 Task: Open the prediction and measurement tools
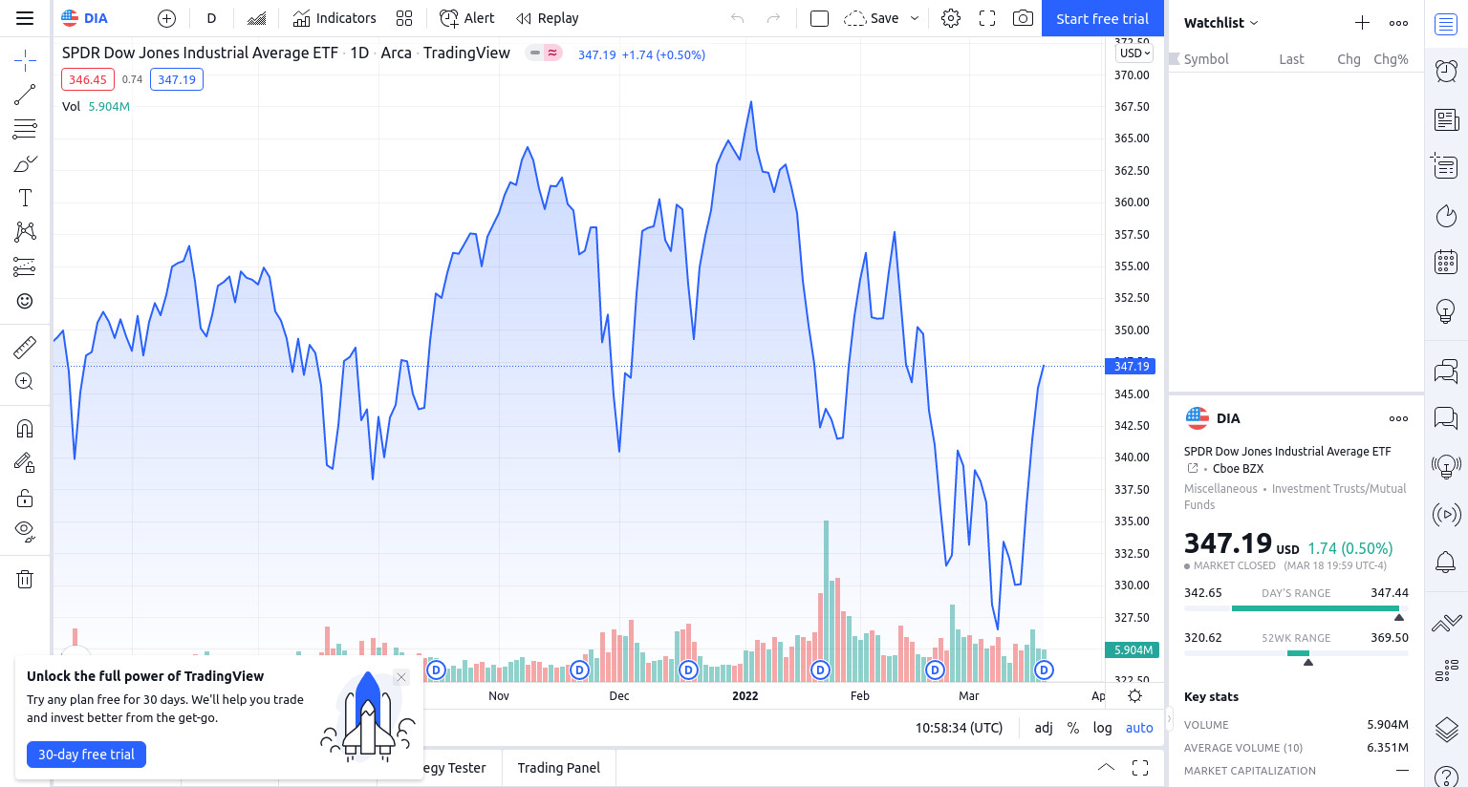(25, 266)
